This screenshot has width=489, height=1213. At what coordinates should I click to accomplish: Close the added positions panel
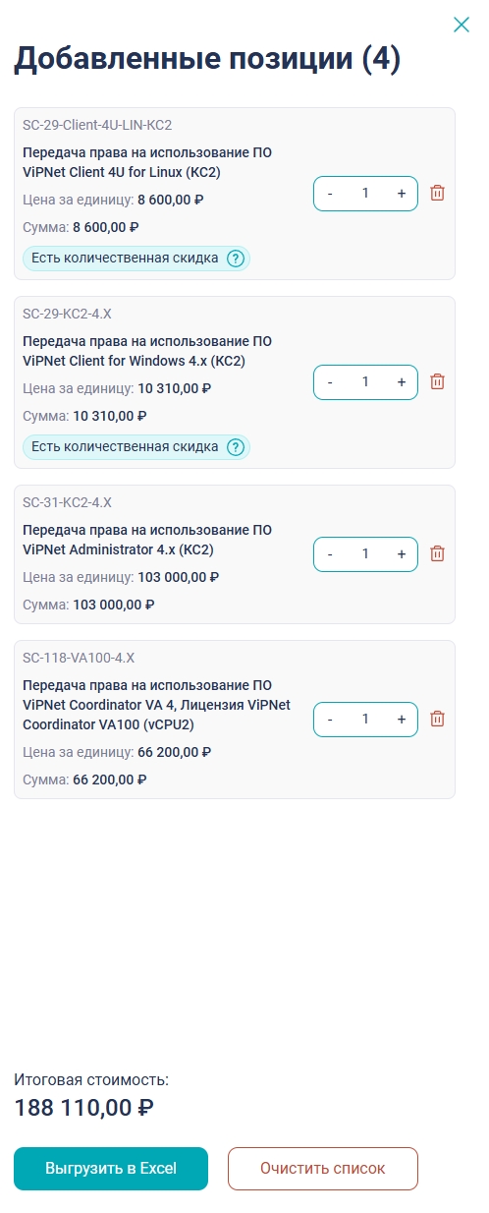coord(461,25)
